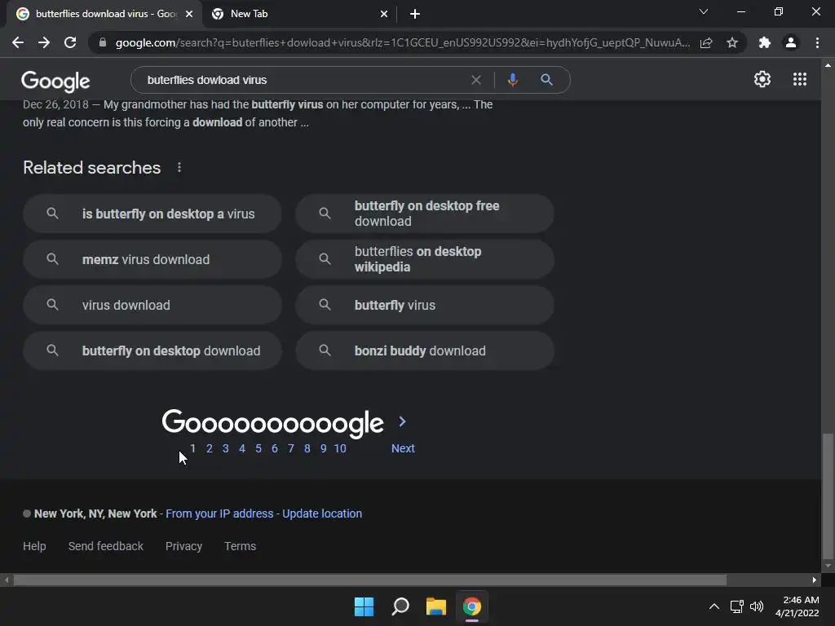Bookmark this page with the star icon
This screenshot has width=835, height=626.
[x=732, y=42]
